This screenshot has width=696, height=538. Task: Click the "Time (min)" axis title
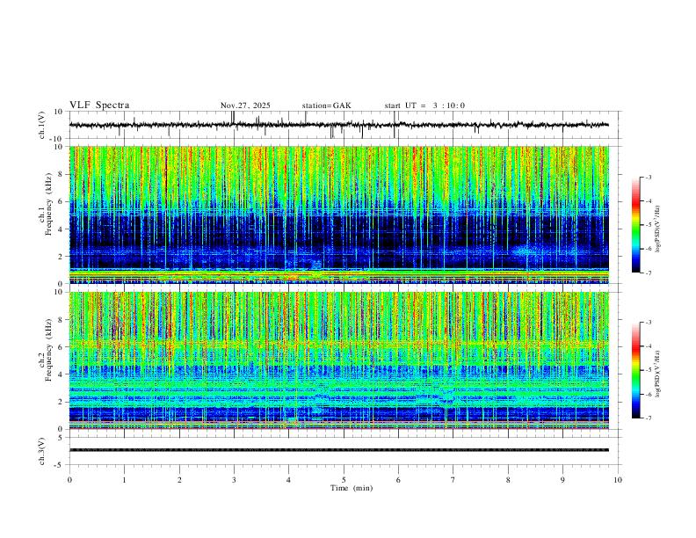pos(352,488)
